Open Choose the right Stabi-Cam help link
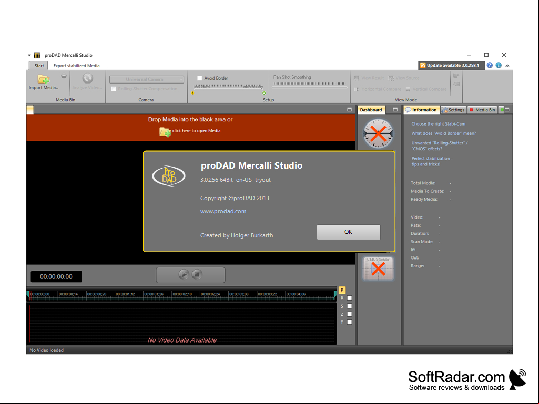The width and height of the screenshot is (539, 404). coord(438,123)
